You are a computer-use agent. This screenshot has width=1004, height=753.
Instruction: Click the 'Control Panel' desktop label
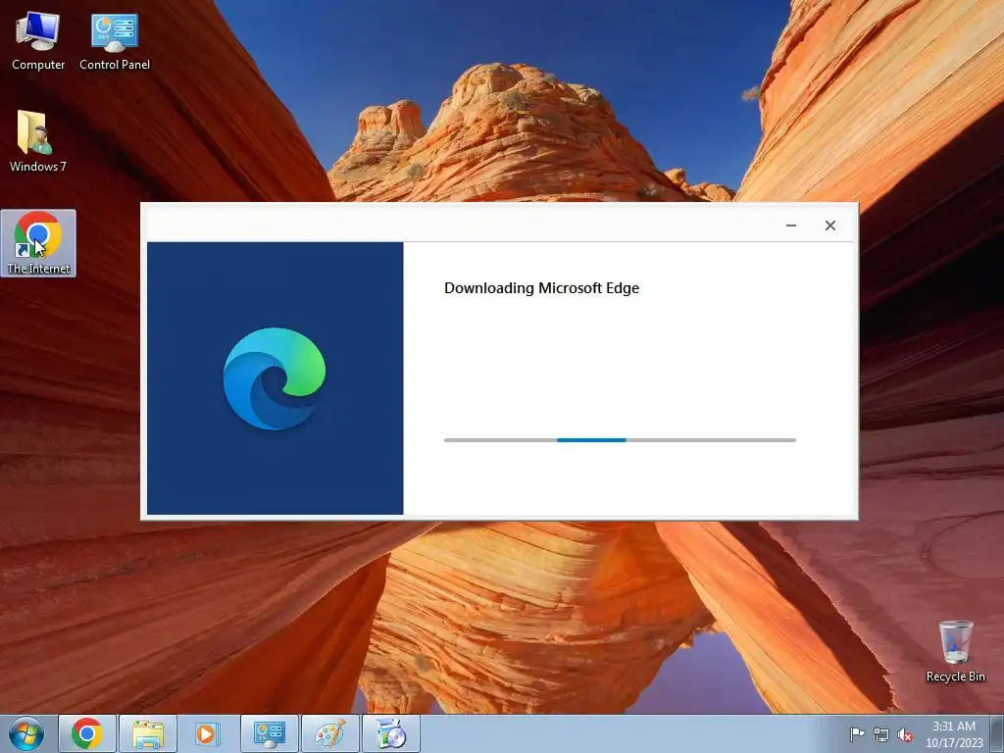[x=115, y=65]
